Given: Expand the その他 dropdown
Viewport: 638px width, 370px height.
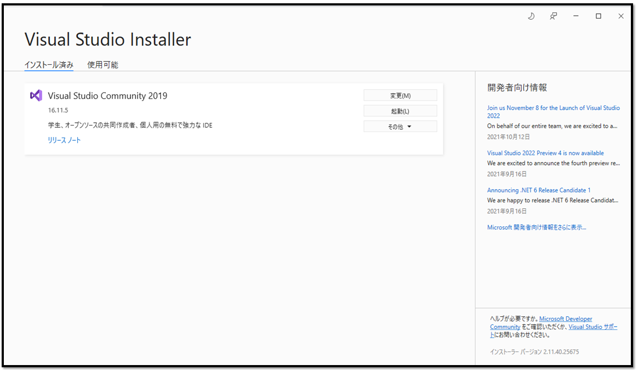Looking at the screenshot, I should click(x=400, y=127).
